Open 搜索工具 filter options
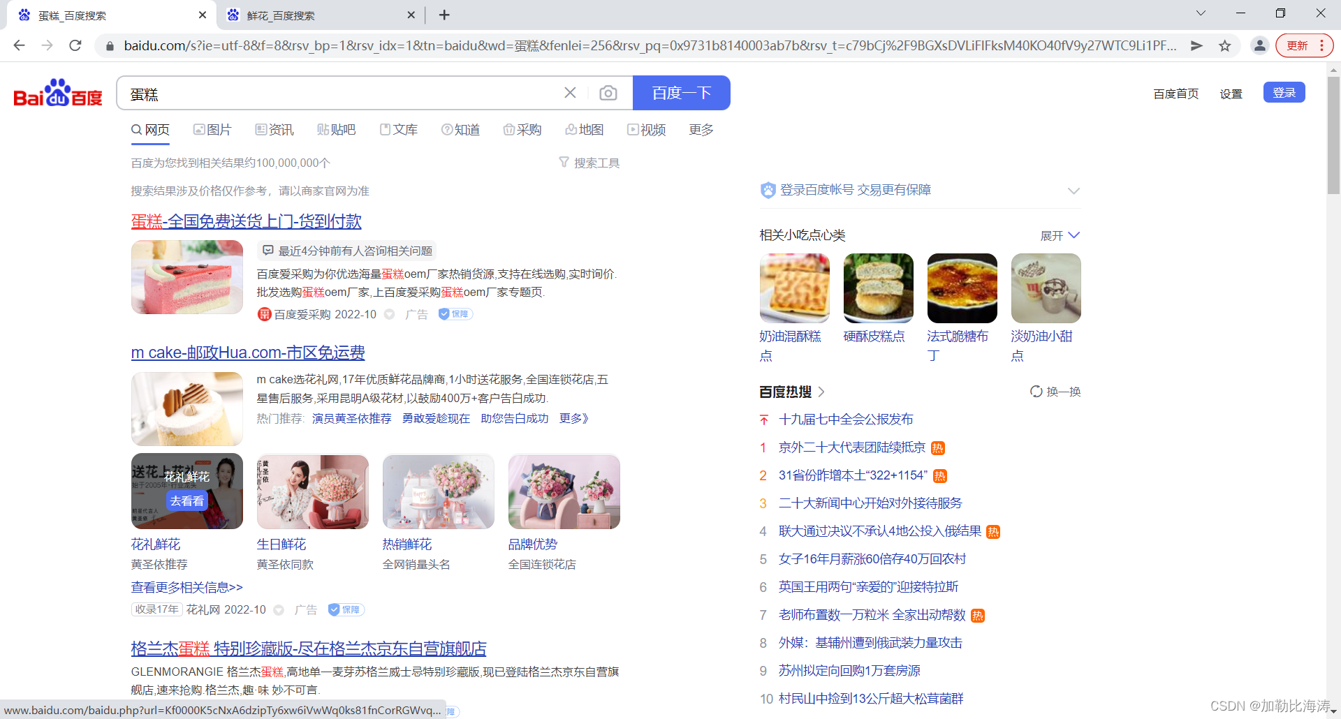This screenshot has height=719, width=1341. coord(589,163)
